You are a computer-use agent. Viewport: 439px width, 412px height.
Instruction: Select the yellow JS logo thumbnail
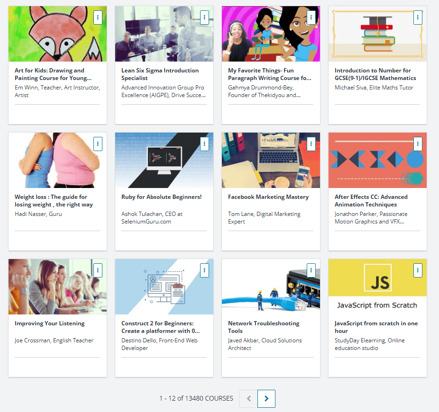[377, 287]
